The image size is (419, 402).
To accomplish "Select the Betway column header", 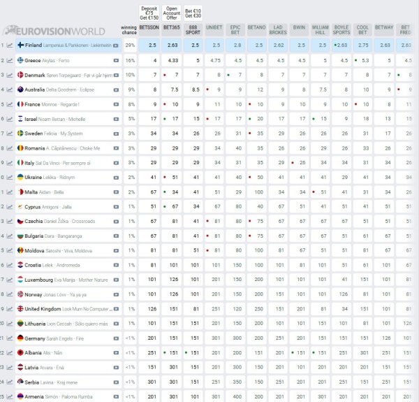I will [384, 30].
